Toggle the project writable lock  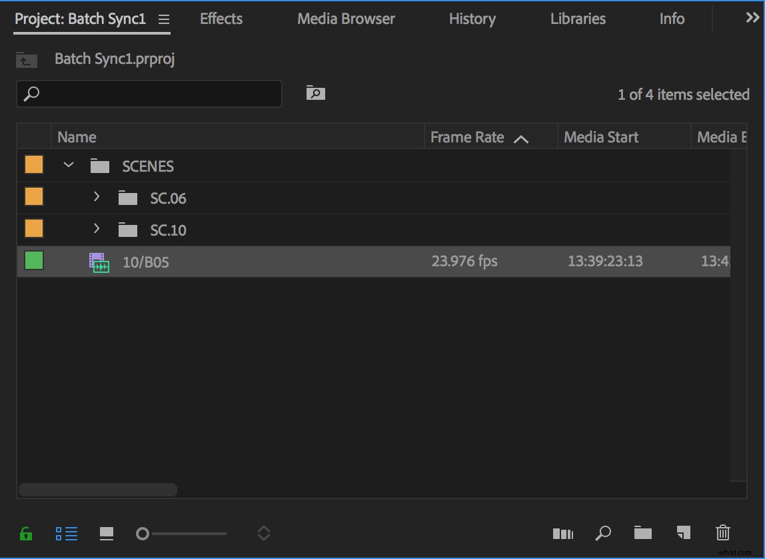25,533
